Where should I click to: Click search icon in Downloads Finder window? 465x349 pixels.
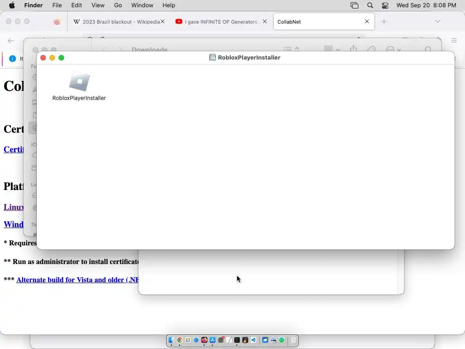[x=428, y=49]
